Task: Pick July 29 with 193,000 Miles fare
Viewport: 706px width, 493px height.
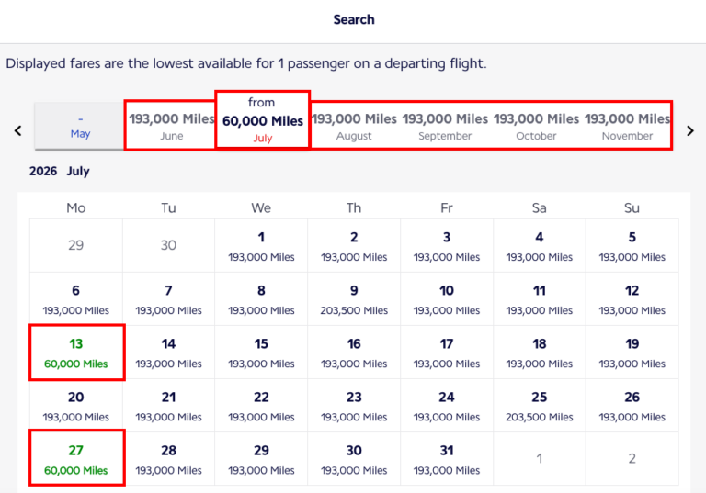Action: click(261, 459)
